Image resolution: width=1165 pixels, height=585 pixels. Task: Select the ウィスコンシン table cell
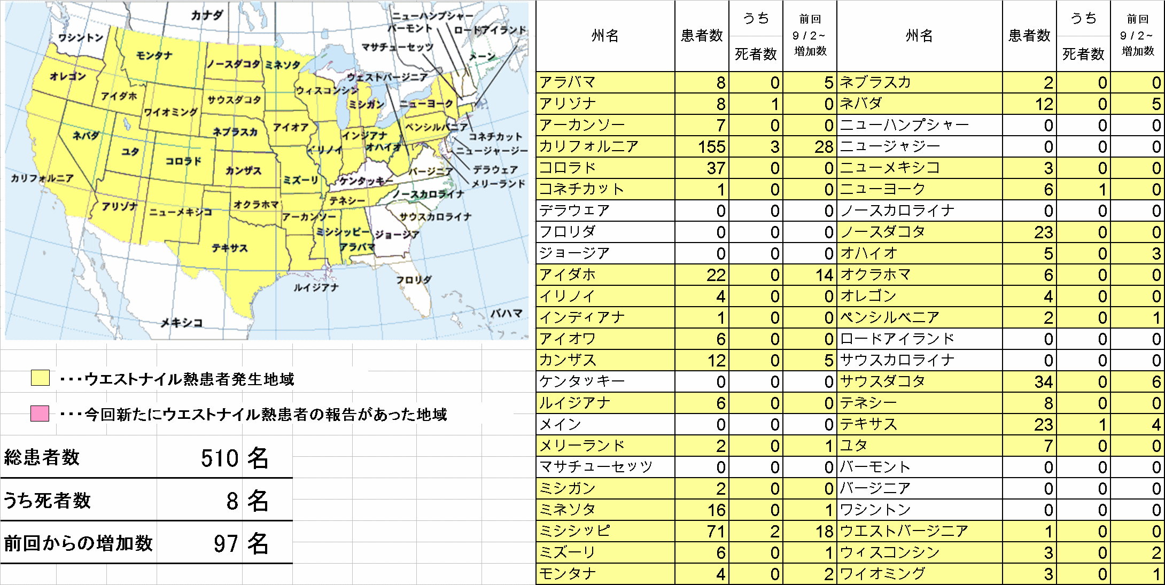[x=920, y=552]
